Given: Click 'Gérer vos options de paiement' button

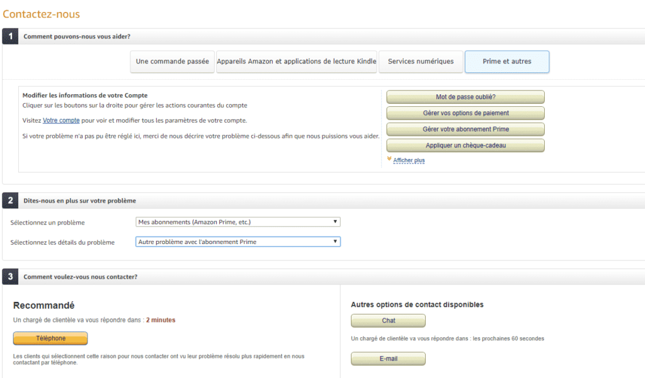Looking at the screenshot, I should point(465,113).
